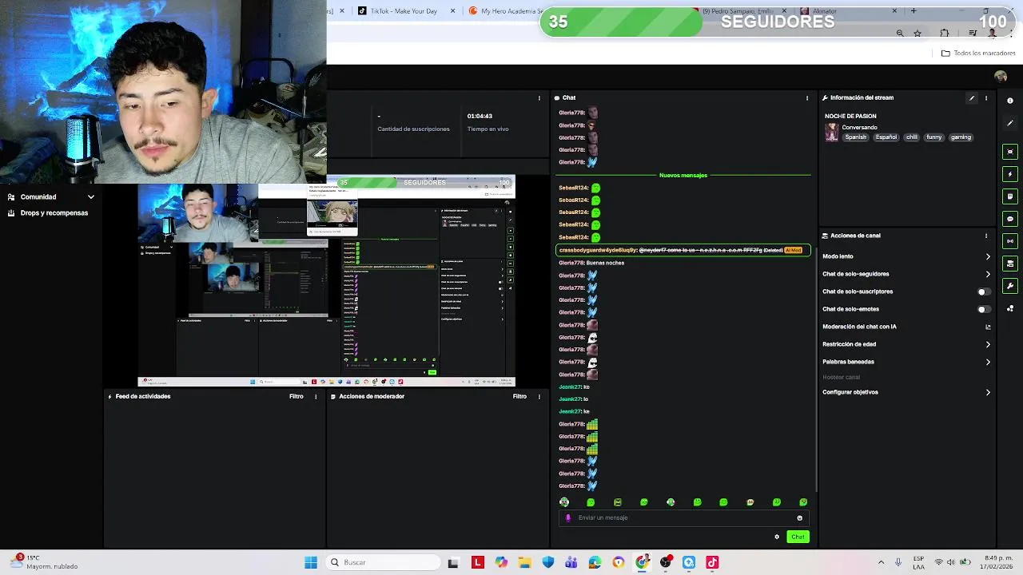
Task: Open File Explorer from the taskbar
Action: coord(524,562)
